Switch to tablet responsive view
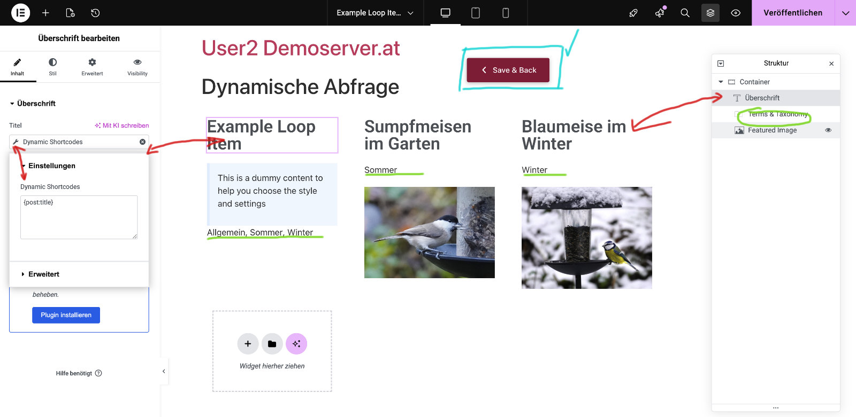This screenshot has height=417, width=856. (475, 13)
